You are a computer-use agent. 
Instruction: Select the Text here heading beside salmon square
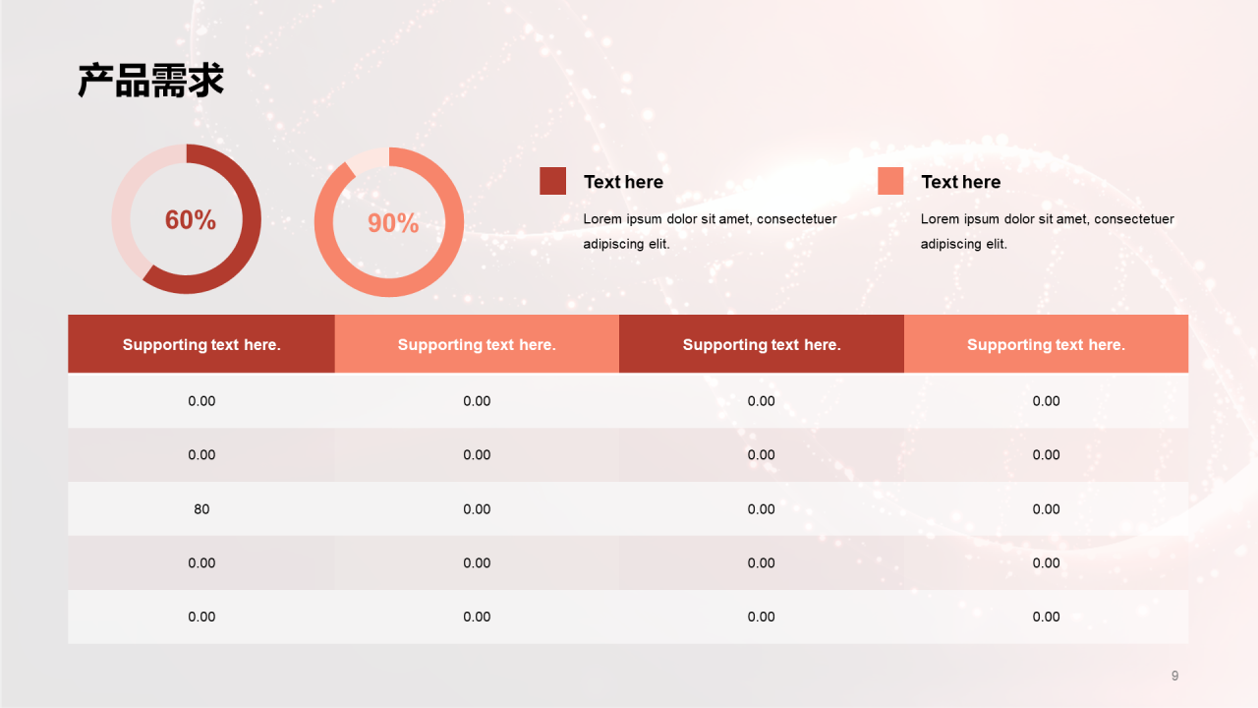[x=960, y=182]
